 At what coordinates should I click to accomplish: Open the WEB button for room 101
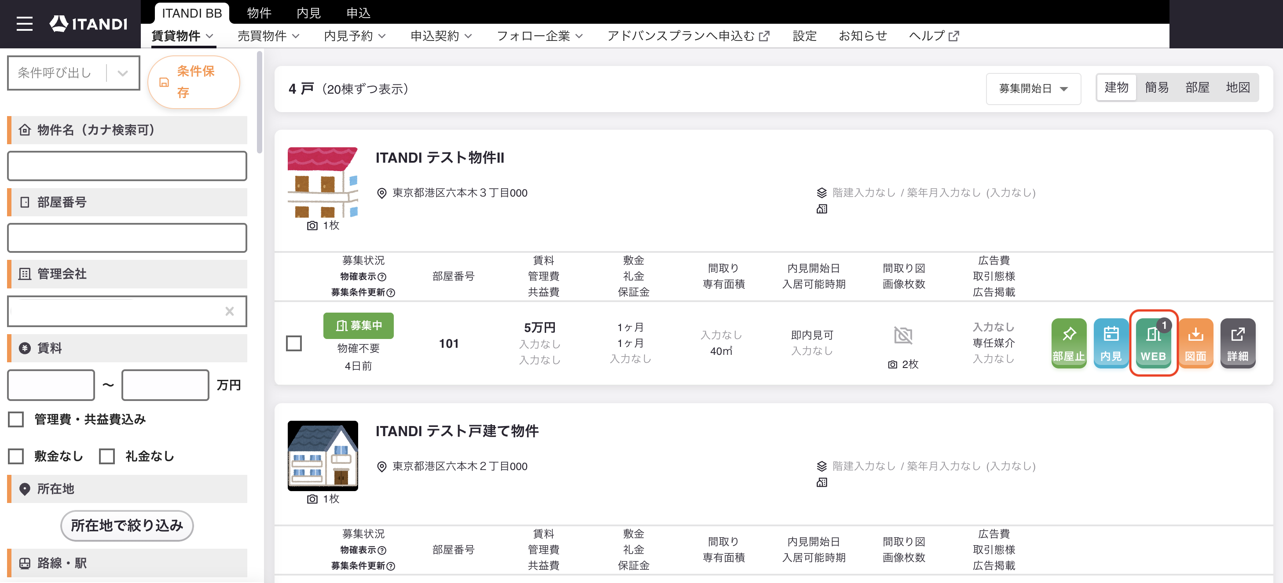point(1153,343)
